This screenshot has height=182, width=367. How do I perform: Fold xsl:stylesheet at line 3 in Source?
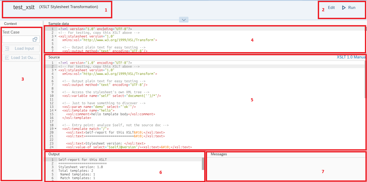(55, 70)
